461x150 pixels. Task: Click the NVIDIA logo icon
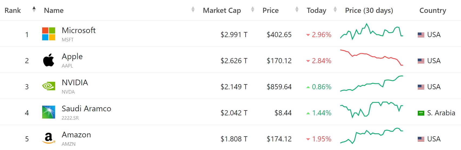(x=49, y=86)
